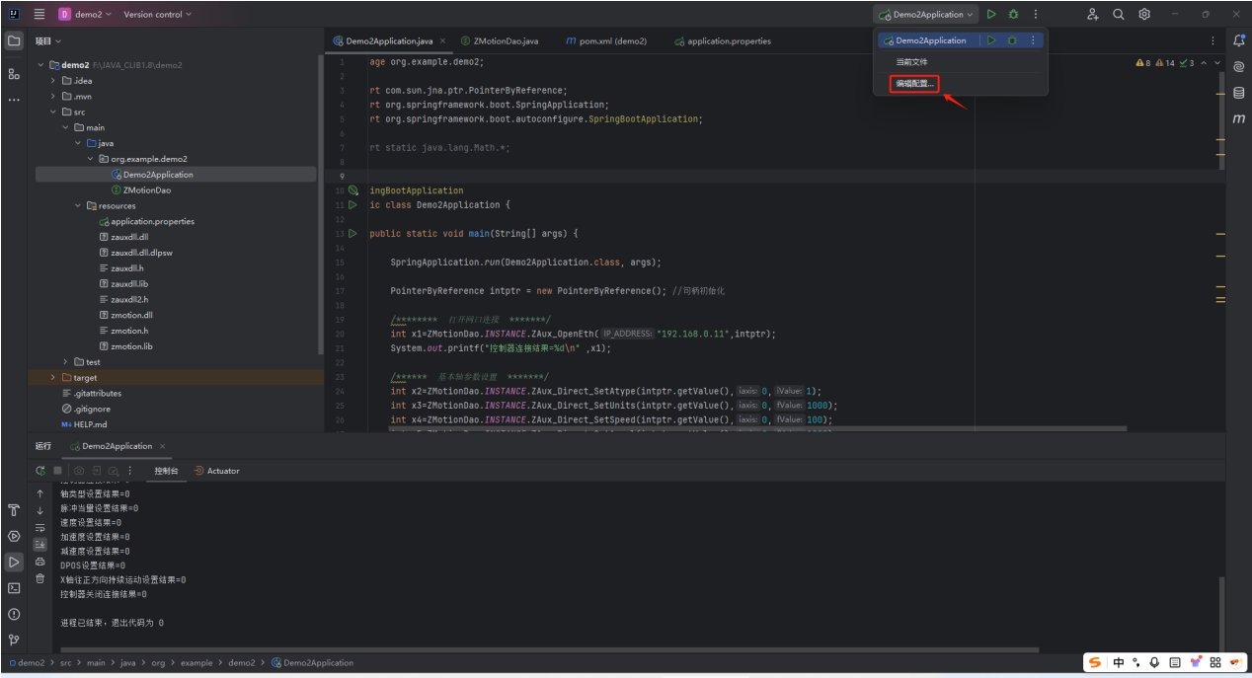The image size is (1252, 678).
Task: Open Notifications bell in right sidebar
Action: [x=1239, y=40]
